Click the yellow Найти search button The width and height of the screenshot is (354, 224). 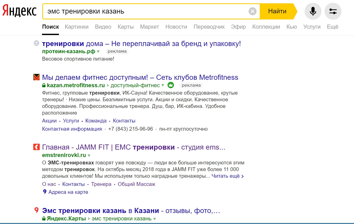tap(277, 11)
